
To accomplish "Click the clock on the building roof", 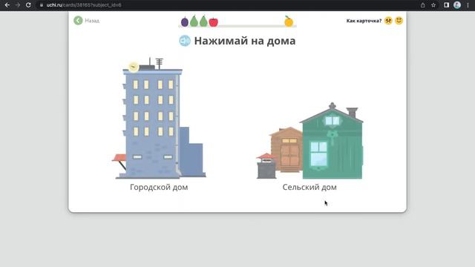I will [134, 67].
